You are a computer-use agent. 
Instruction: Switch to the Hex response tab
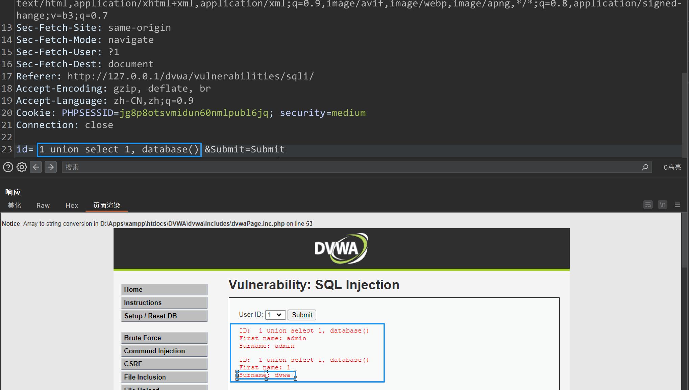point(72,205)
